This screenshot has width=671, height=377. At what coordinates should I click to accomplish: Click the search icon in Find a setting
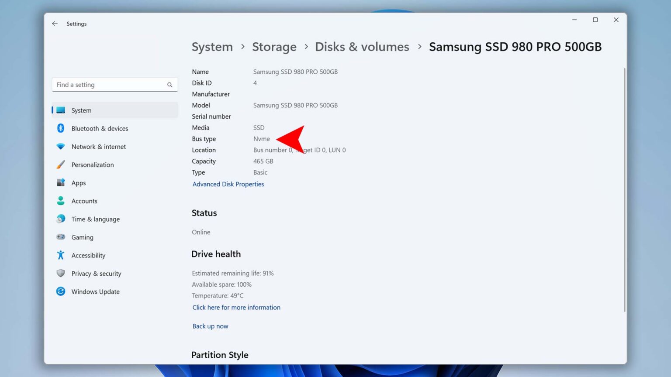coord(169,85)
